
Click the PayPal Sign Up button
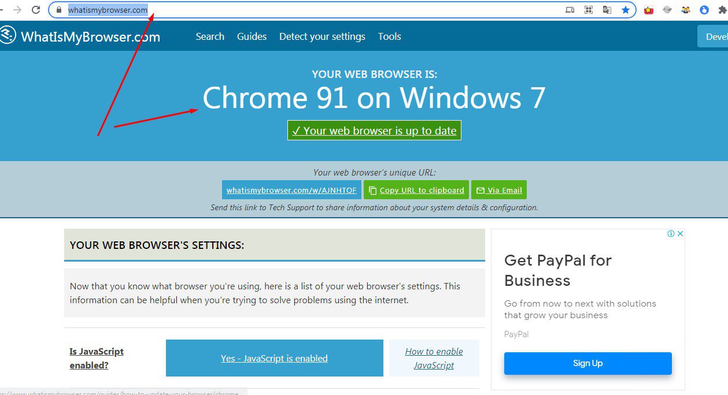tap(588, 363)
